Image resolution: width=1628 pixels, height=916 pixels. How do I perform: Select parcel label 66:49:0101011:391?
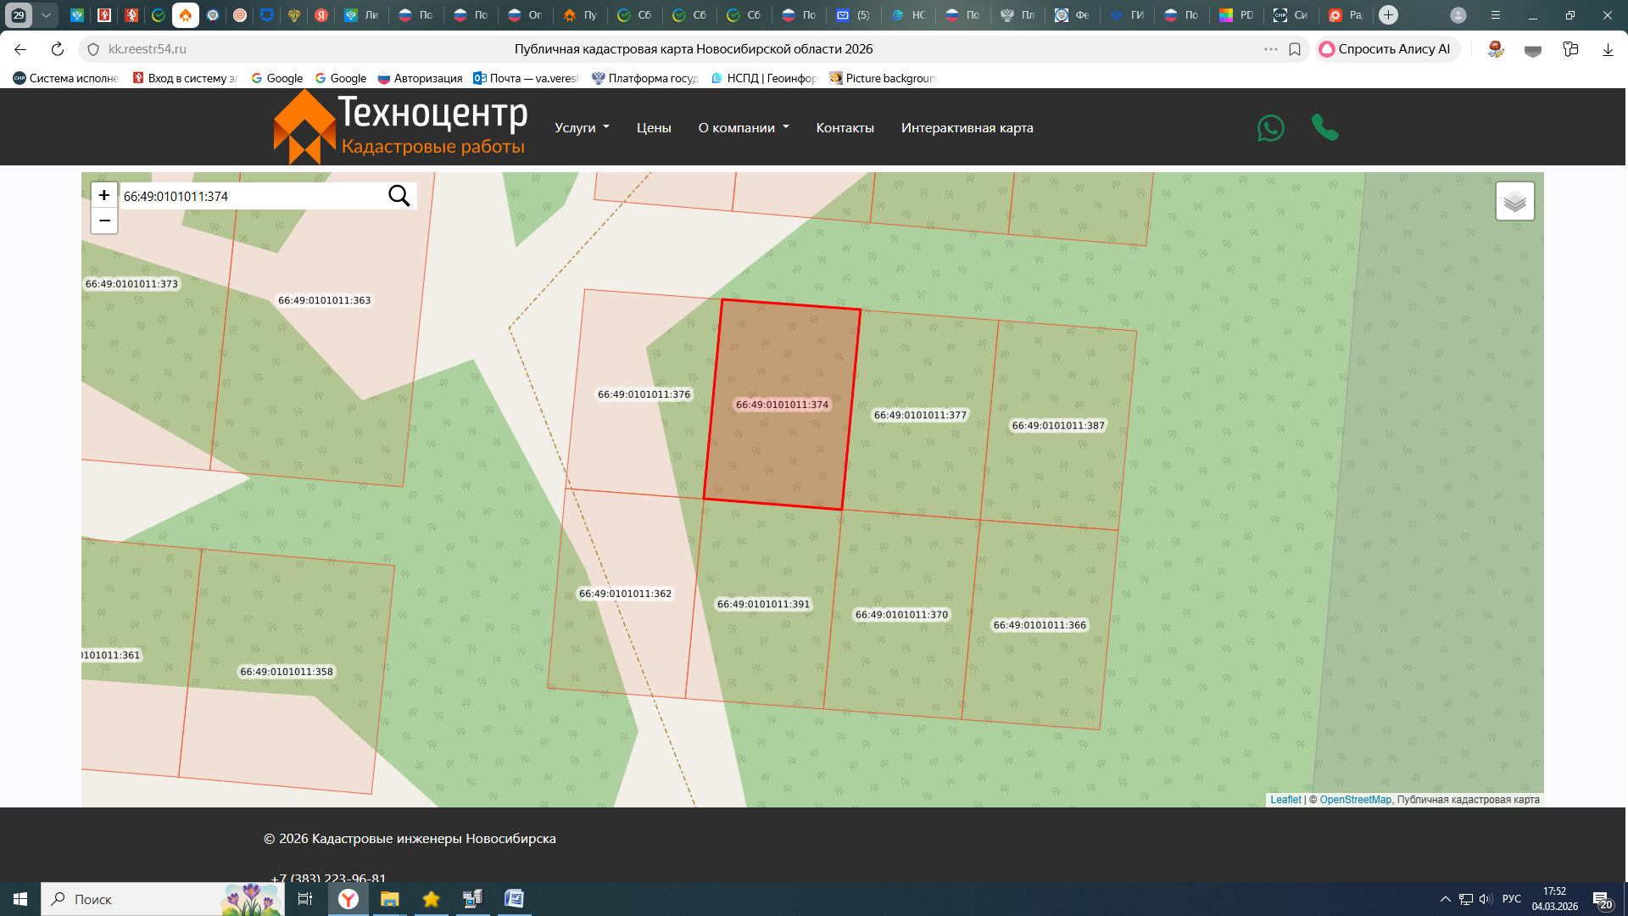click(763, 604)
